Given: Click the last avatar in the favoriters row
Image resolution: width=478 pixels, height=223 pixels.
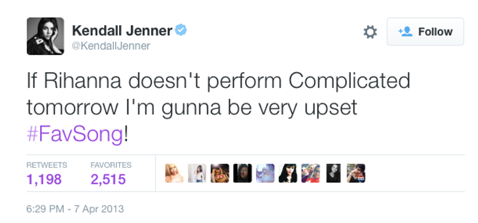Looking at the screenshot, I should (356, 173).
